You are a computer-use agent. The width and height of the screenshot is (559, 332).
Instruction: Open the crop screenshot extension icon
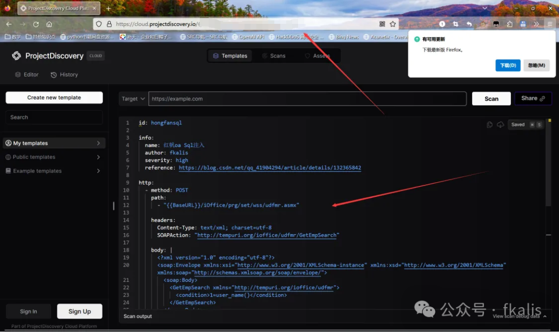(455, 24)
